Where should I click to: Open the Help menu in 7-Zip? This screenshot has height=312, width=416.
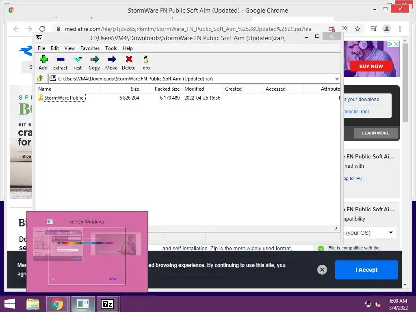tap(128, 48)
